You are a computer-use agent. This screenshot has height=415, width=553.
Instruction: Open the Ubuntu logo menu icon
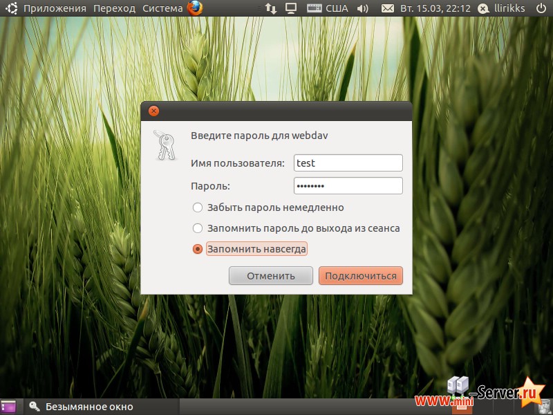11,8
